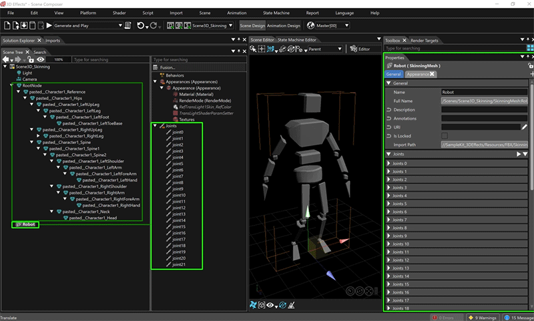Screen dimensions: 534x321
Task: Expand the Joints 5 property section
Action: coord(390,204)
